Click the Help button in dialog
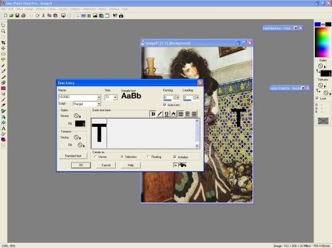Viewport: 332px width, 248px height. pos(131,165)
